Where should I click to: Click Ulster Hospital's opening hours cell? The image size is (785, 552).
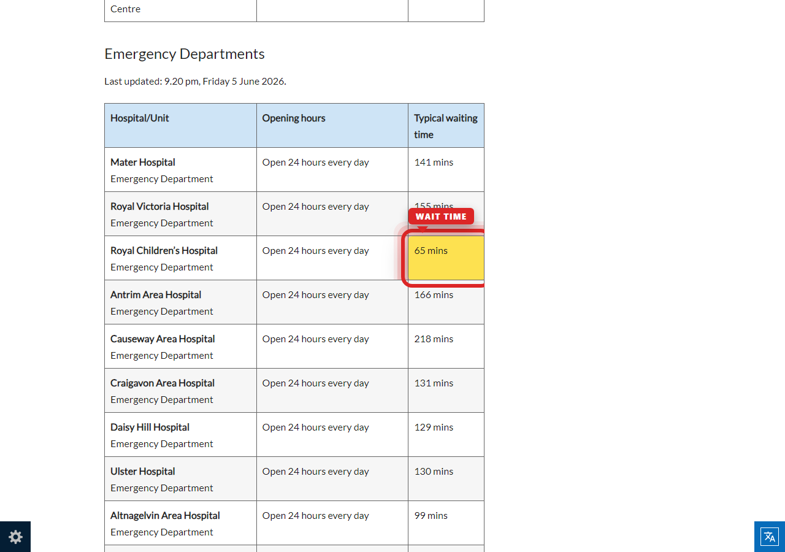pyautogui.click(x=332, y=478)
